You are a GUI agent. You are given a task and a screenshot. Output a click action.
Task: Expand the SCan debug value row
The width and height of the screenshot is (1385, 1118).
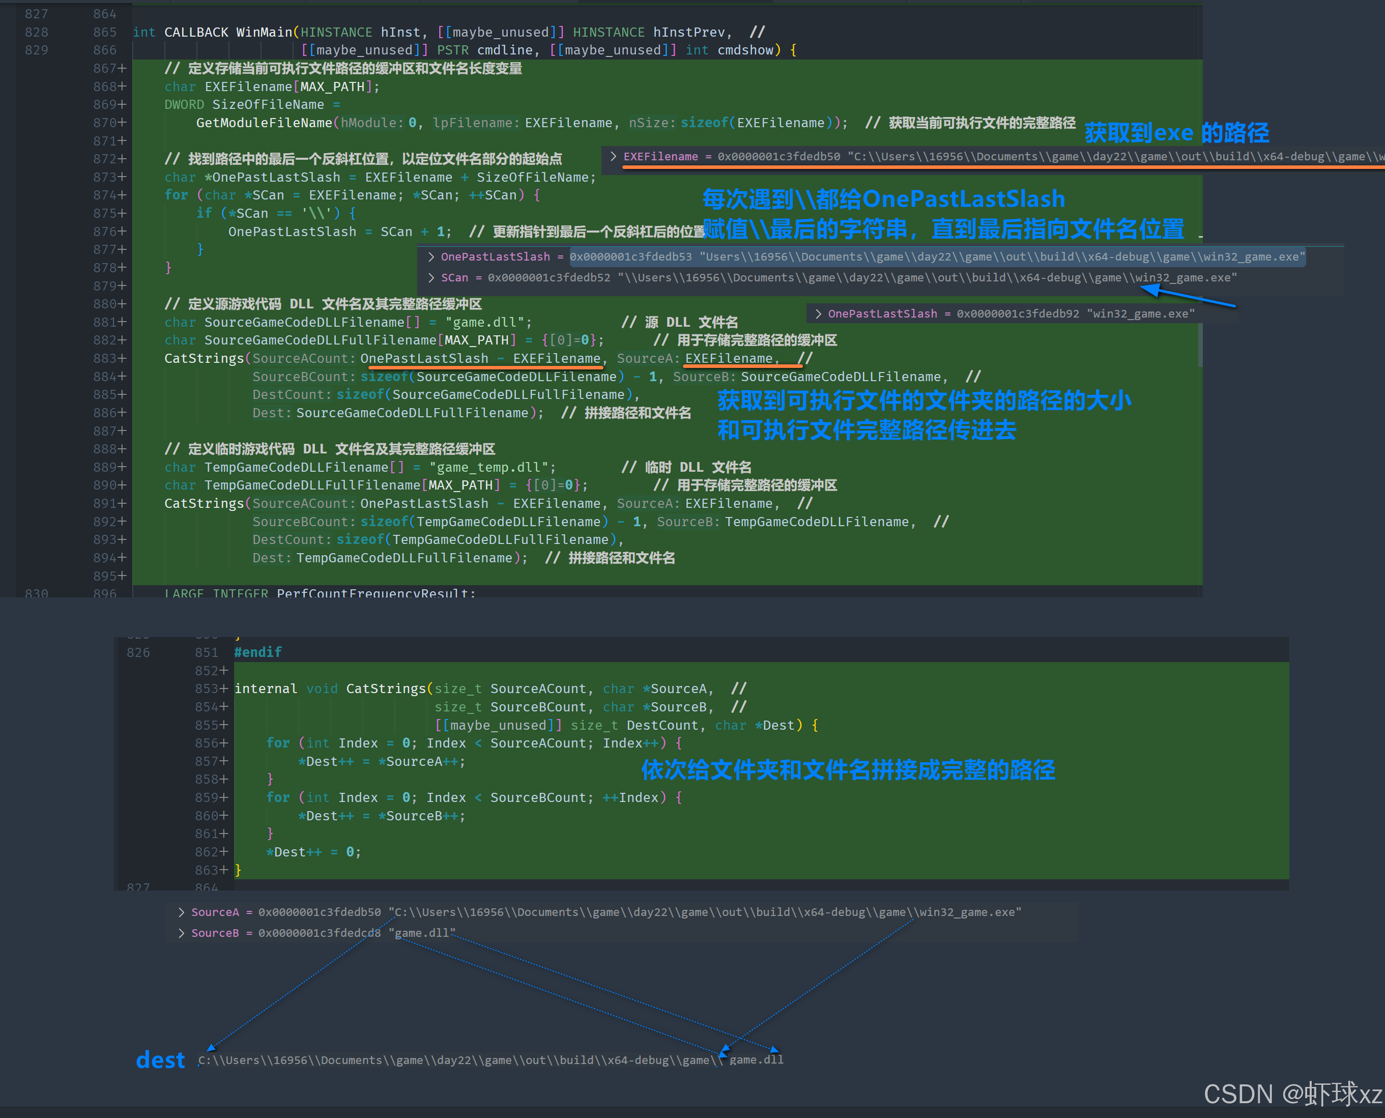pyautogui.click(x=431, y=277)
